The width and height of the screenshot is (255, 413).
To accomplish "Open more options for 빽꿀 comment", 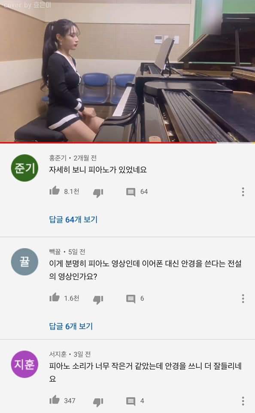I will tap(243, 299).
